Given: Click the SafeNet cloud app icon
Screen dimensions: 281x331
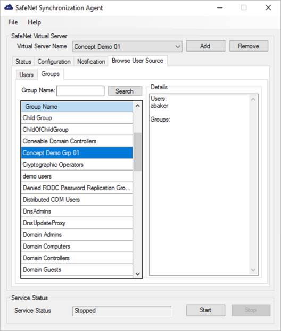Looking at the screenshot, I should pos(9,7).
